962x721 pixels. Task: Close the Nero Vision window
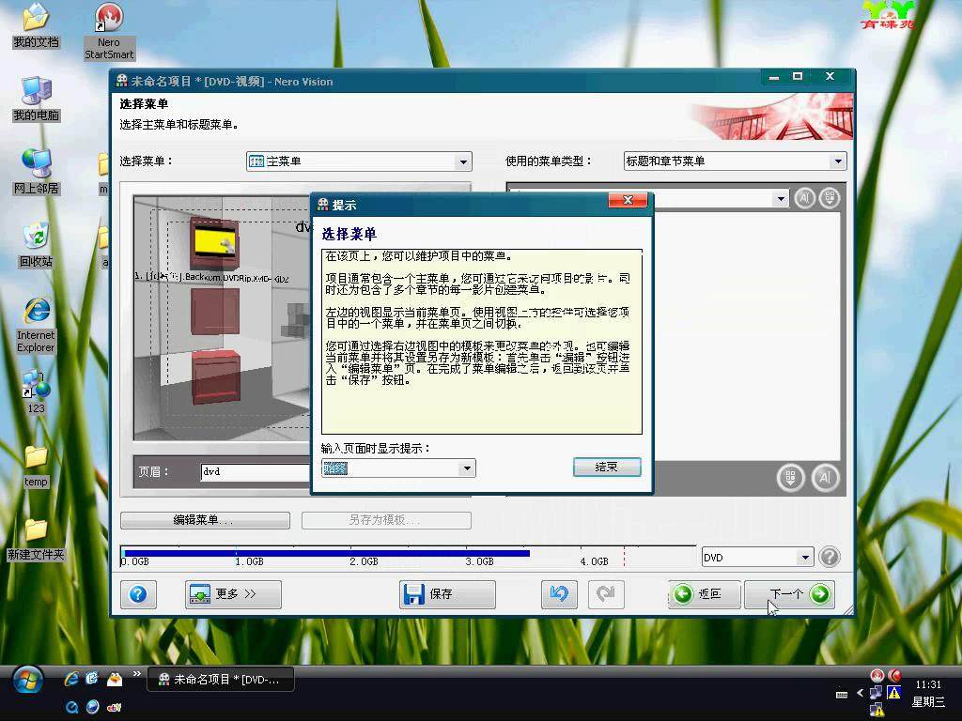(x=830, y=77)
